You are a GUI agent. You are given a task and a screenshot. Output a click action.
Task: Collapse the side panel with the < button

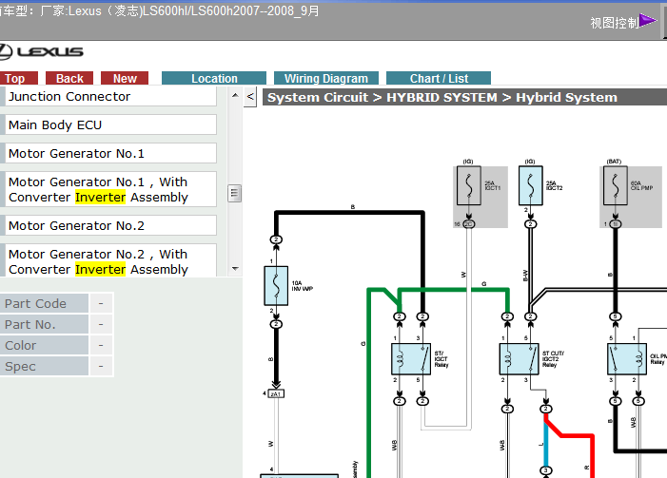pos(250,97)
